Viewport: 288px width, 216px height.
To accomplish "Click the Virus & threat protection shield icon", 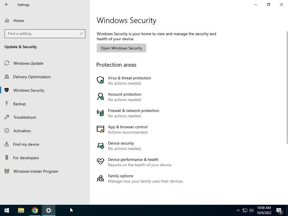I will [x=100, y=80].
